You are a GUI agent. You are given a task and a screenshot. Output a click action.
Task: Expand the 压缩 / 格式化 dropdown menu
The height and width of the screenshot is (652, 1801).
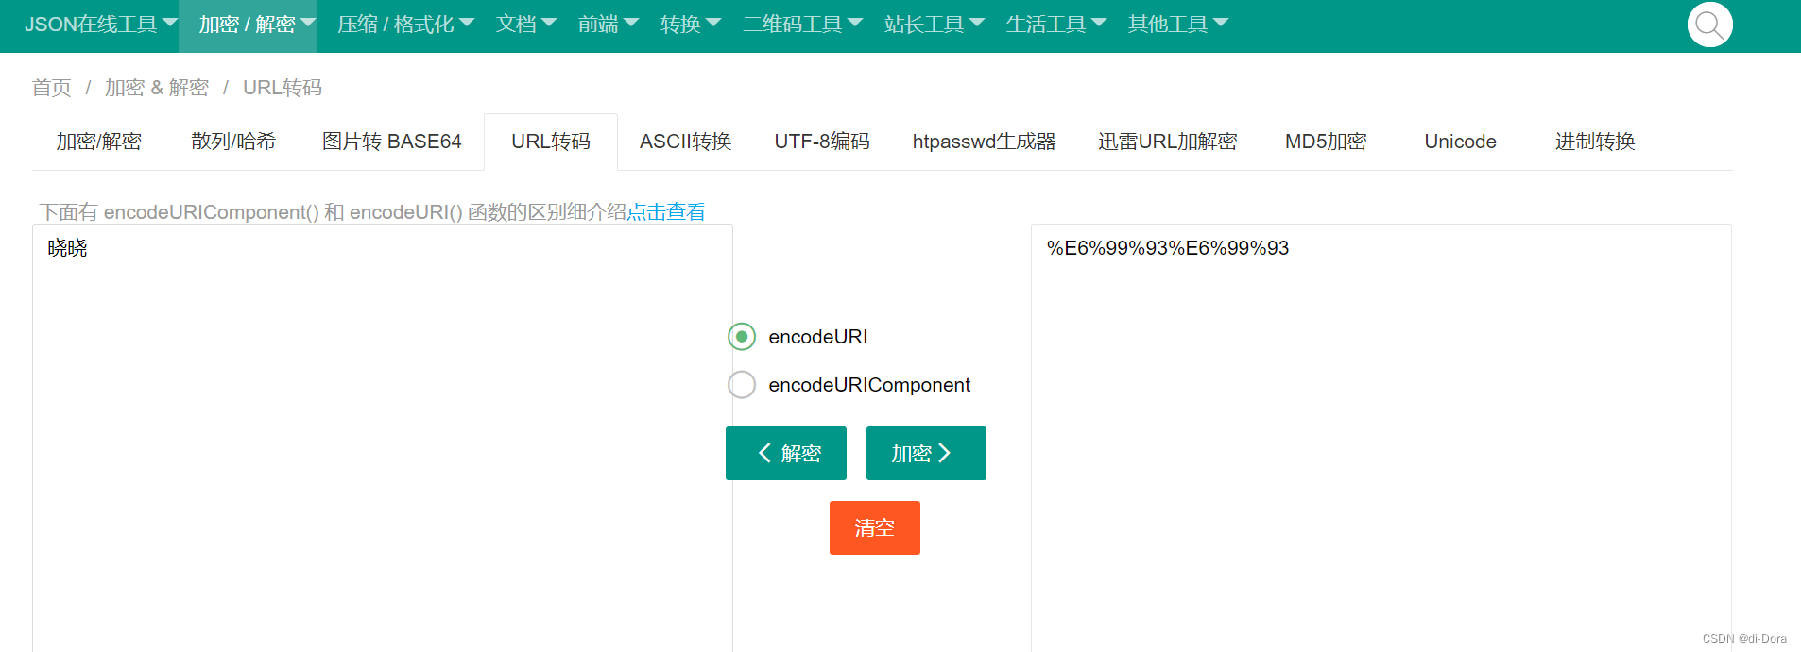405,25
